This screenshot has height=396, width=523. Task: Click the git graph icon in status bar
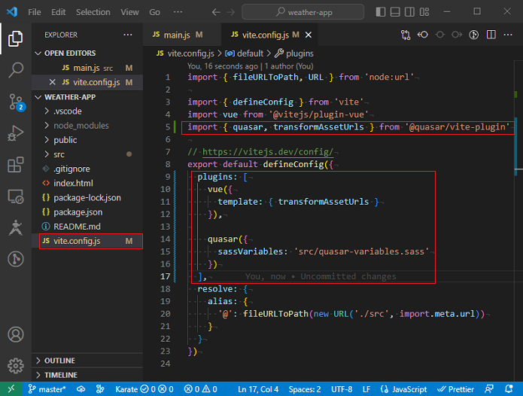tap(100, 389)
